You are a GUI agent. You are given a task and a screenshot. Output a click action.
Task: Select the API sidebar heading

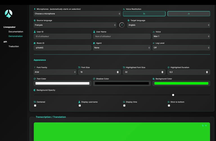[x=5, y=42]
